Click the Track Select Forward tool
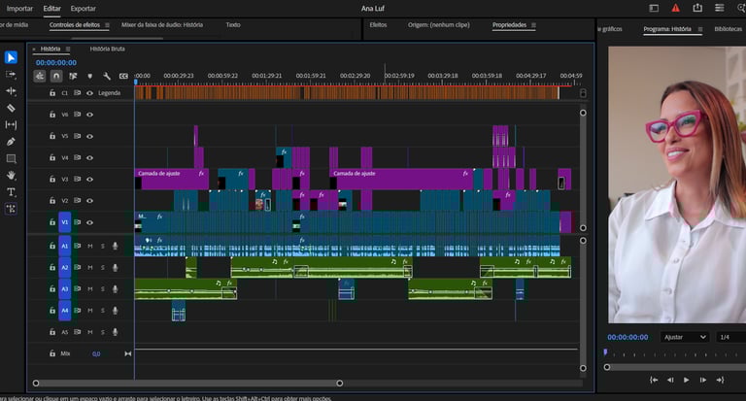Screen dimensions: 746x401 tap(12, 74)
